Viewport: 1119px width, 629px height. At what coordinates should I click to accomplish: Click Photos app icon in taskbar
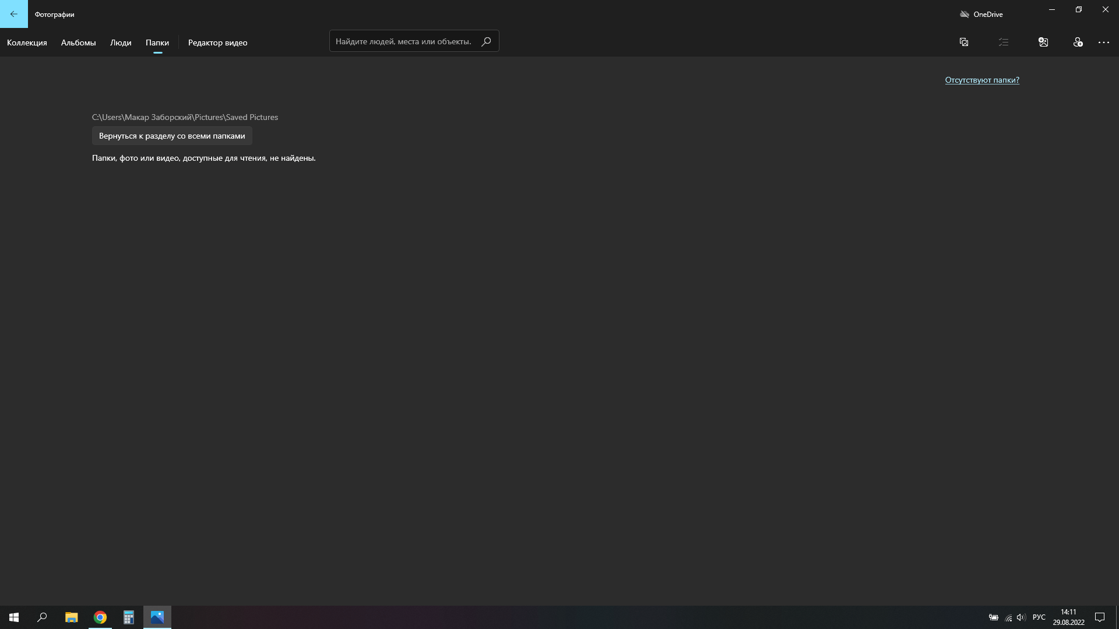point(157,617)
